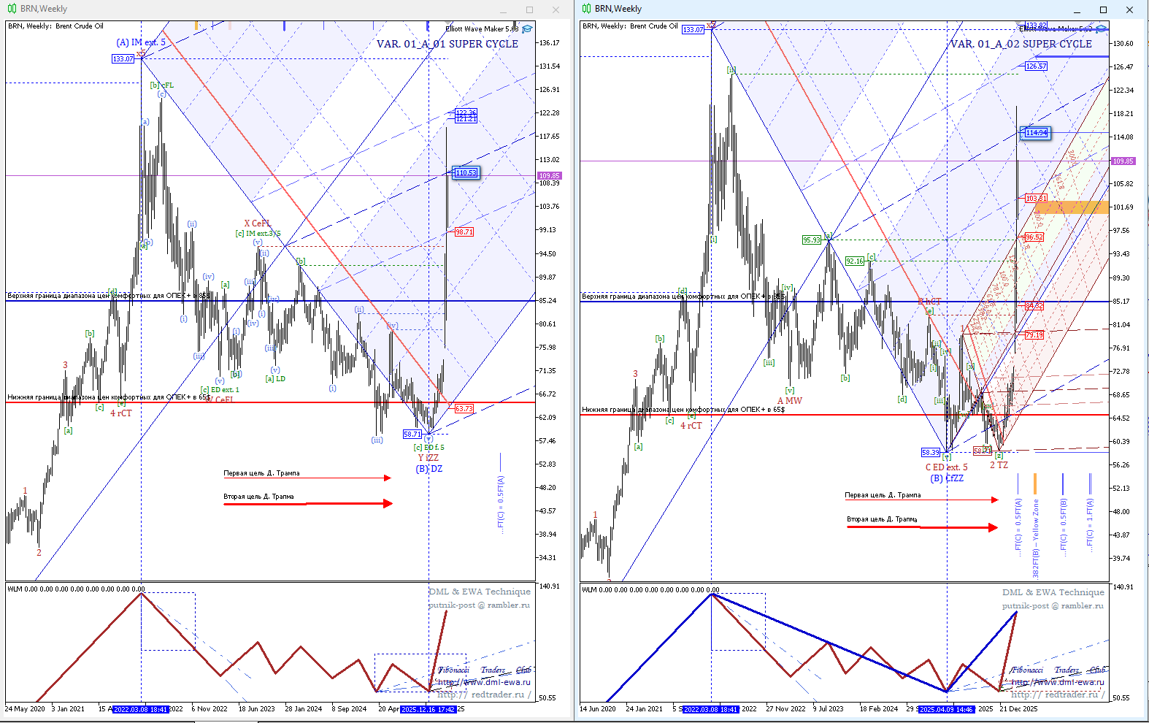Click the 2025.12.16 17:42 date marker on left time axis
This screenshot has width=1149, height=723.
[x=428, y=709]
